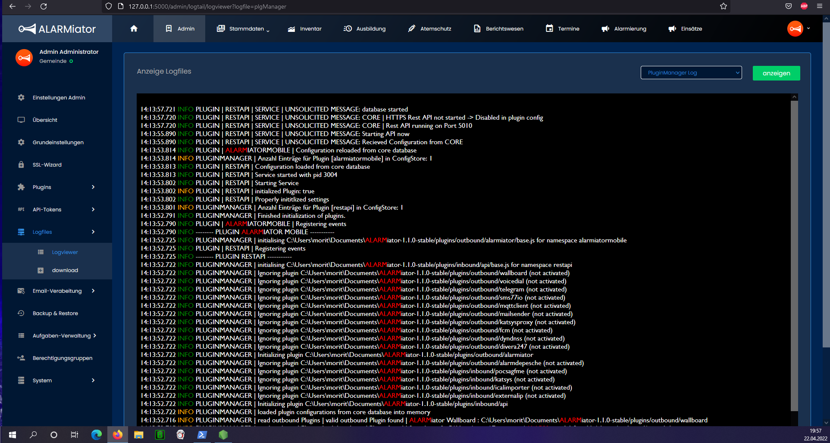Open the SSL-Wizard lock icon entry
This screenshot has width=830, height=443.
[x=21, y=165]
